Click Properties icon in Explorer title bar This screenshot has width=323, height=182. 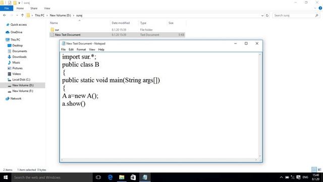tap(10, 3)
